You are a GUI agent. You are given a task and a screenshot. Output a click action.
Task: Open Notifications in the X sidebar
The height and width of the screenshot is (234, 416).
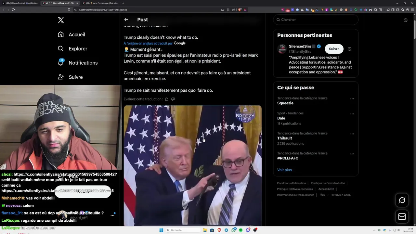(x=78, y=63)
